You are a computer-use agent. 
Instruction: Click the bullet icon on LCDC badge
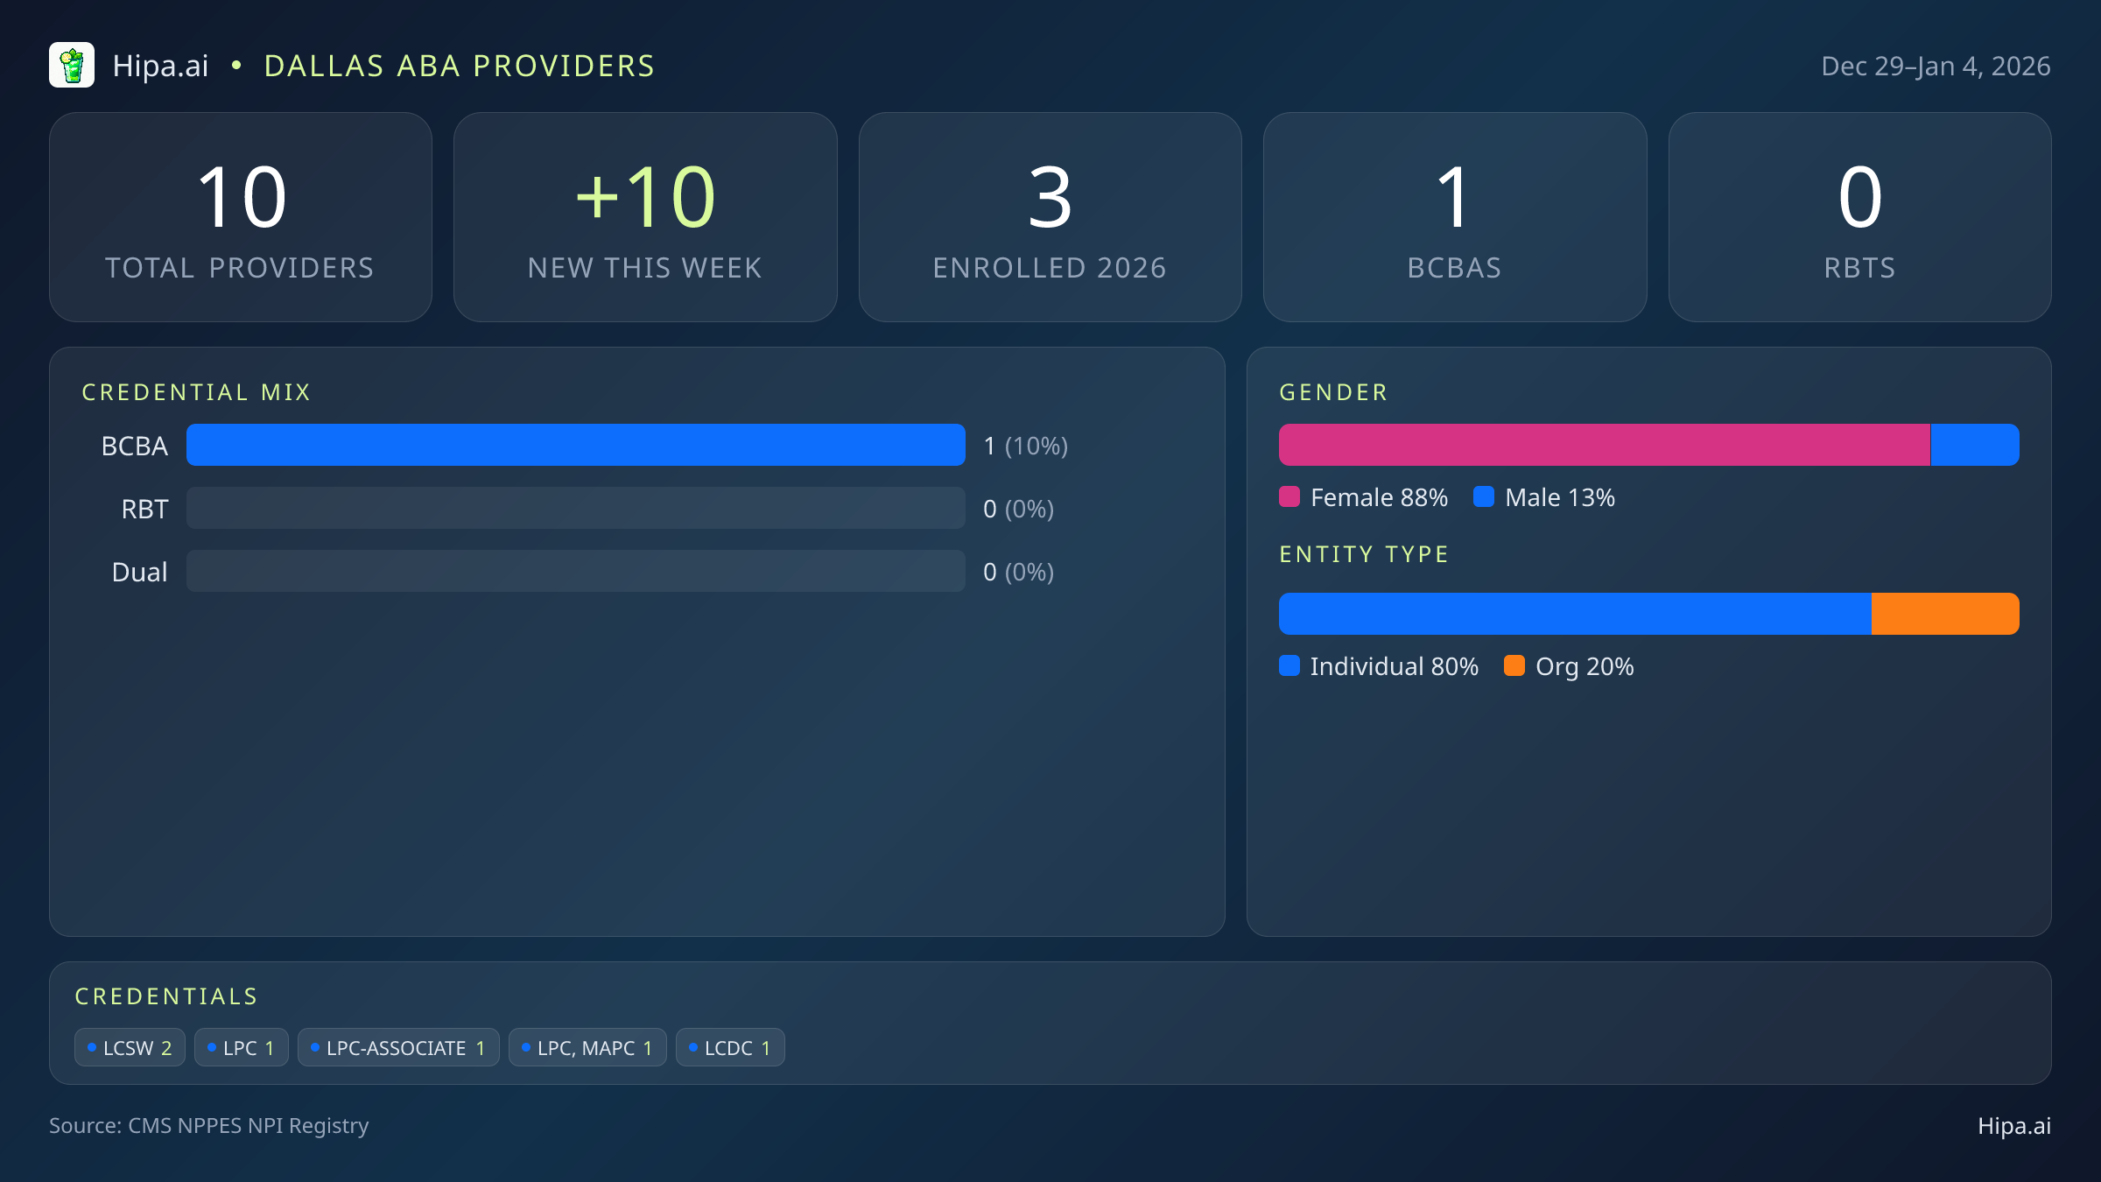pos(692,1046)
